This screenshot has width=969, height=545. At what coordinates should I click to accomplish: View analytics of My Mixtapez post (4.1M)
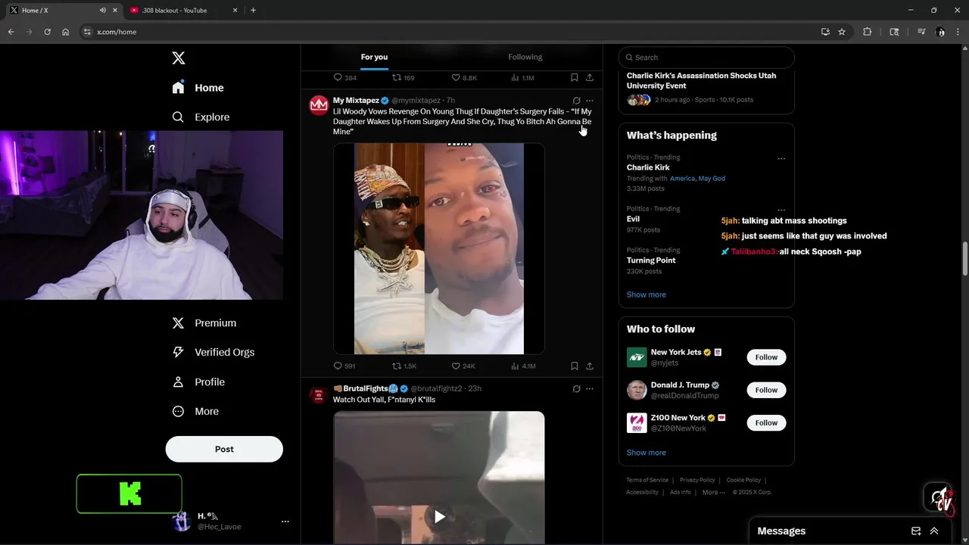[x=523, y=366]
